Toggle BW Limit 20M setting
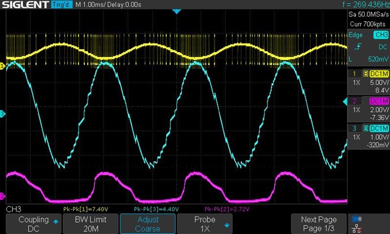This screenshot has height=234, width=390. (91, 224)
